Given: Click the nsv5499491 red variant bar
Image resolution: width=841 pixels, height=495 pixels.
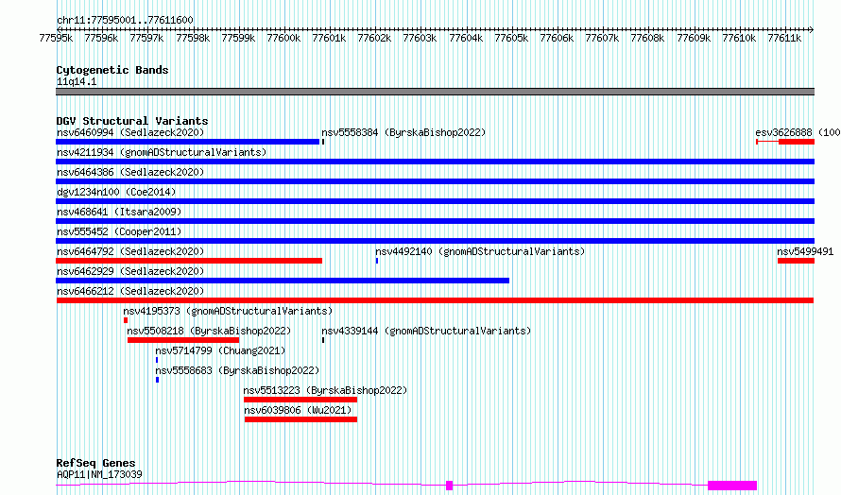Looking at the screenshot, I should pyautogui.click(x=796, y=261).
